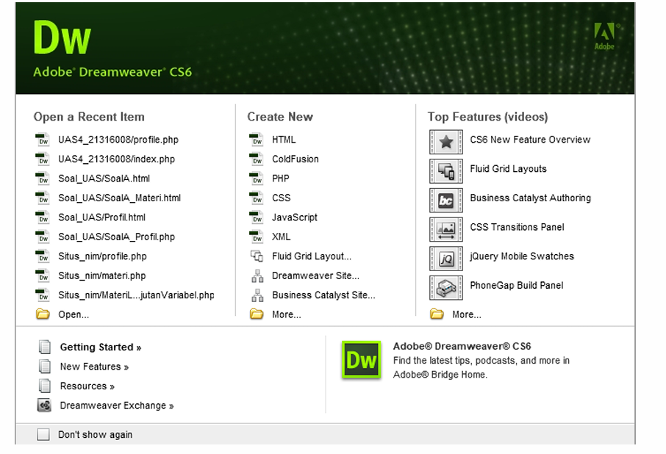Watch Business Catalyst Authoring video link
Image resolution: width=666 pixels, height=454 pixels.
coord(531,198)
